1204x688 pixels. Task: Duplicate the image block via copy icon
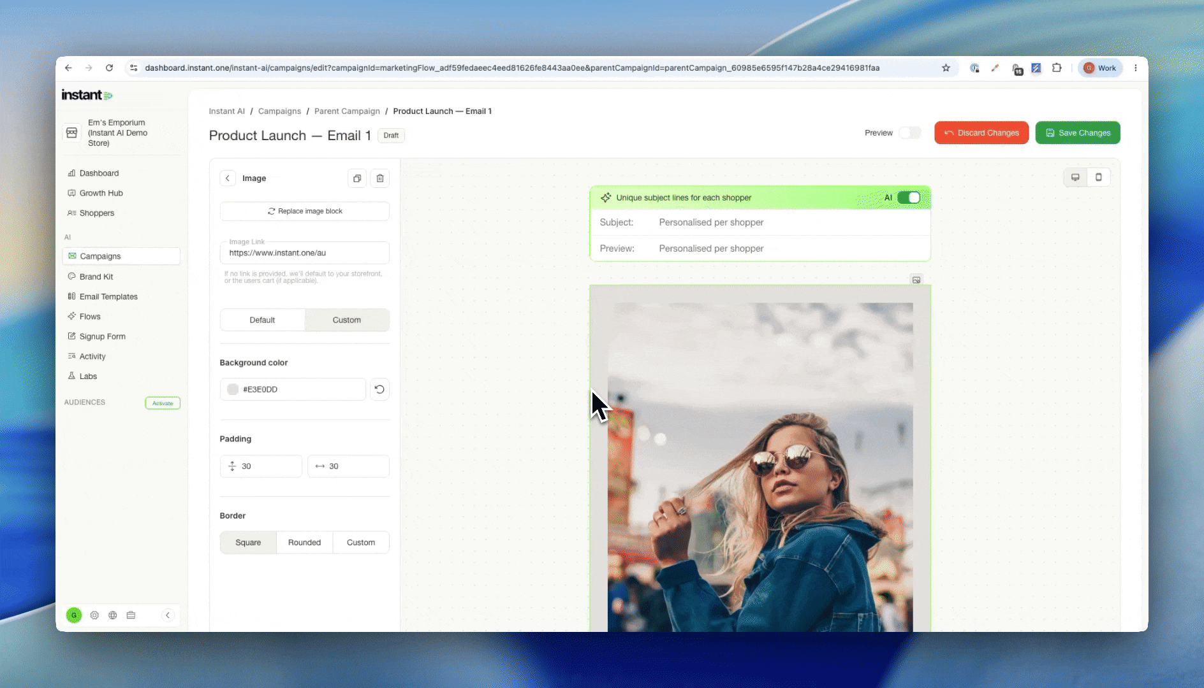pos(357,178)
